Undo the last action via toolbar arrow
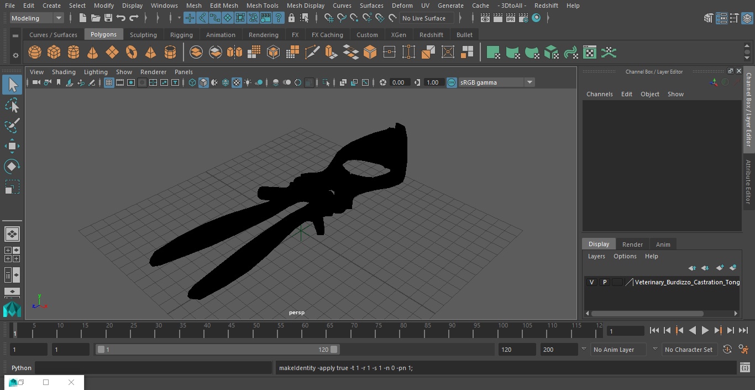The image size is (755, 390). [121, 18]
